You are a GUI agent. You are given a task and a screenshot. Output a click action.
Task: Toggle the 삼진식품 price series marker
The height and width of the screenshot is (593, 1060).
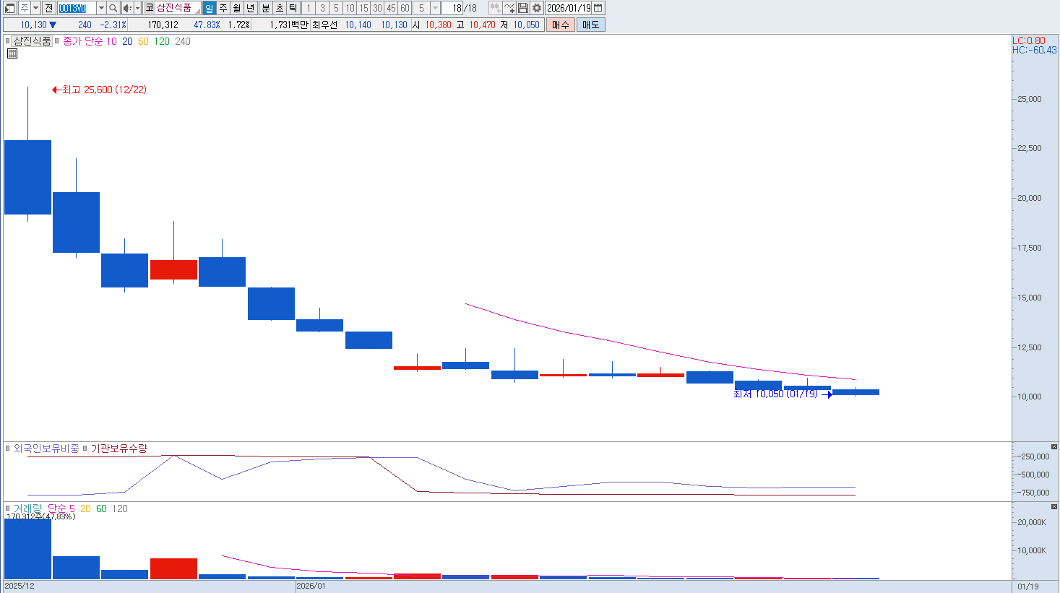point(8,41)
